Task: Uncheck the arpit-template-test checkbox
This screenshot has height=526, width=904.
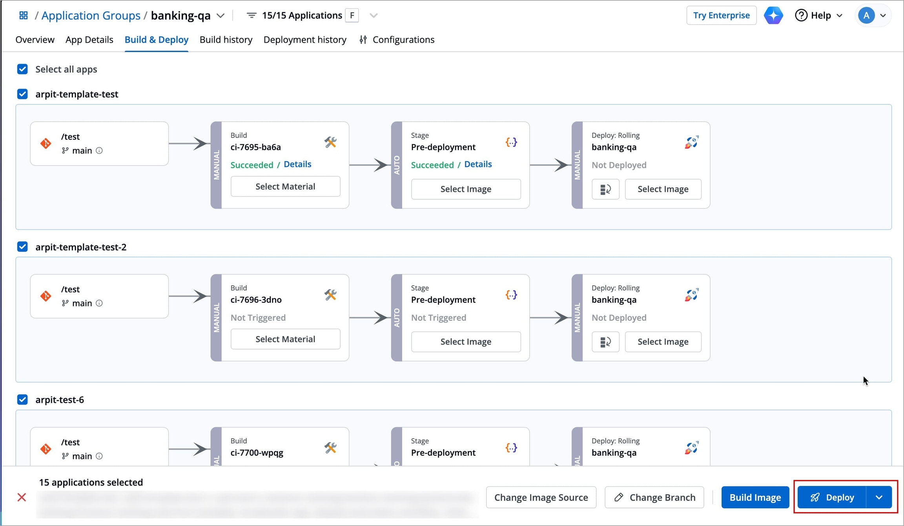Action: (x=22, y=94)
